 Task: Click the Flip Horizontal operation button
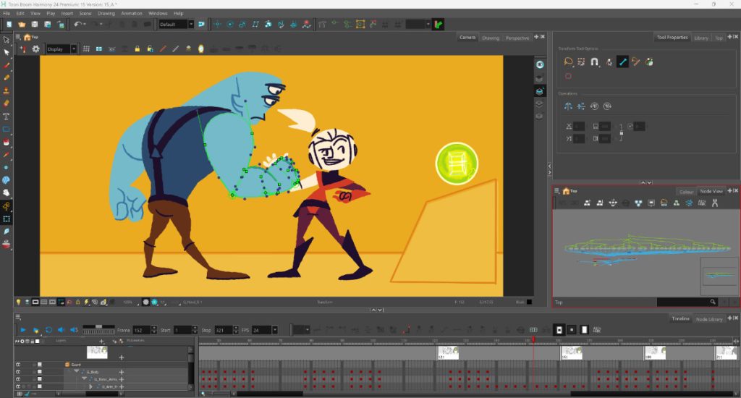(568, 106)
